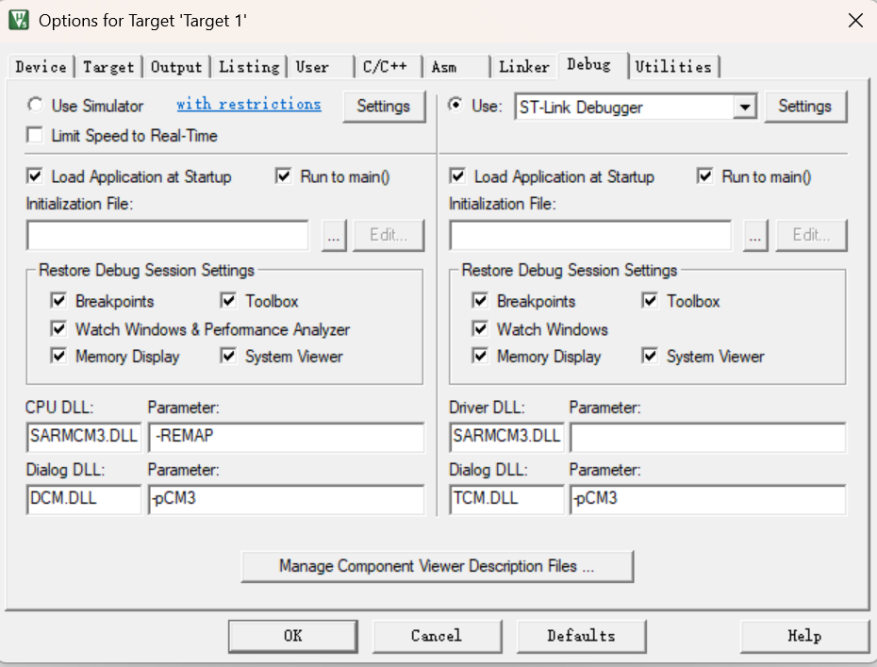This screenshot has width=877, height=667.
Task: Open the Help button
Action: tap(804, 636)
